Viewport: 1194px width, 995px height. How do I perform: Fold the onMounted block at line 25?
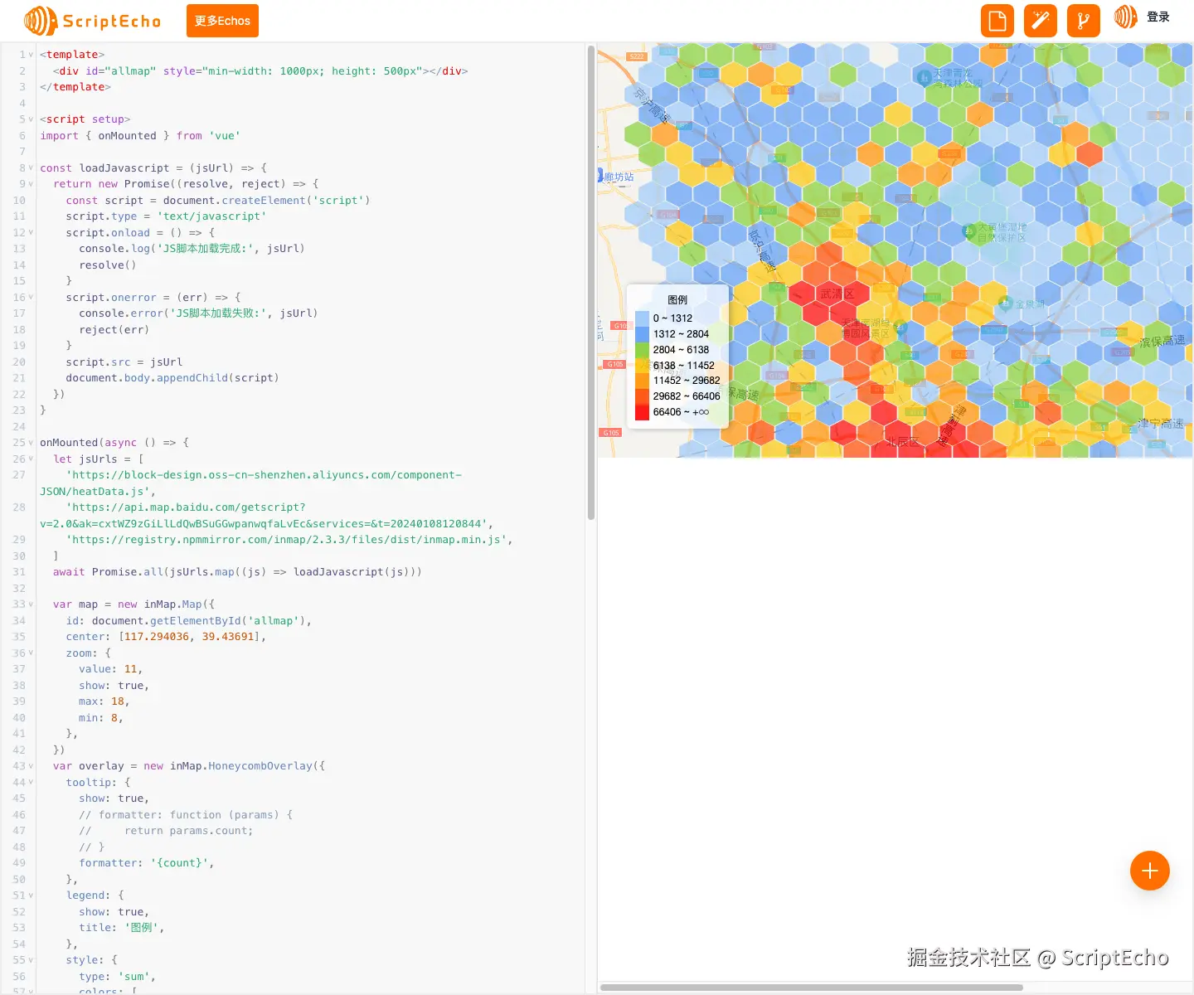coord(32,443)
